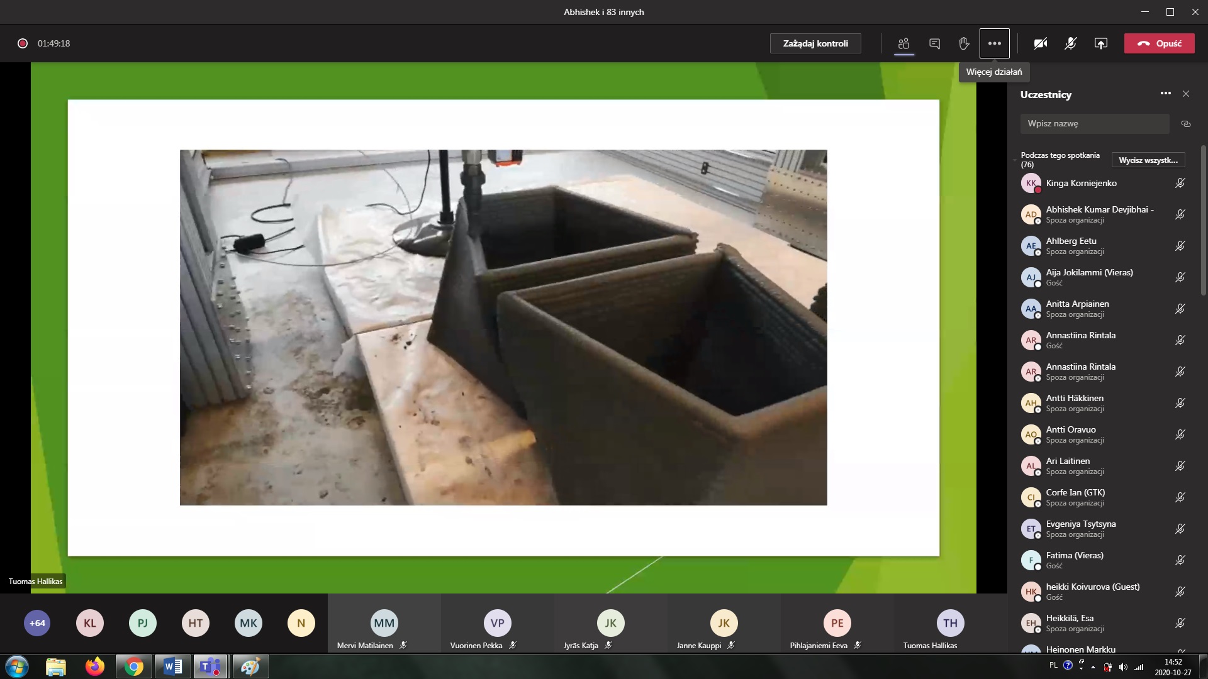Click the Wycisz wszystkich mute all button

coord(1148,160)
